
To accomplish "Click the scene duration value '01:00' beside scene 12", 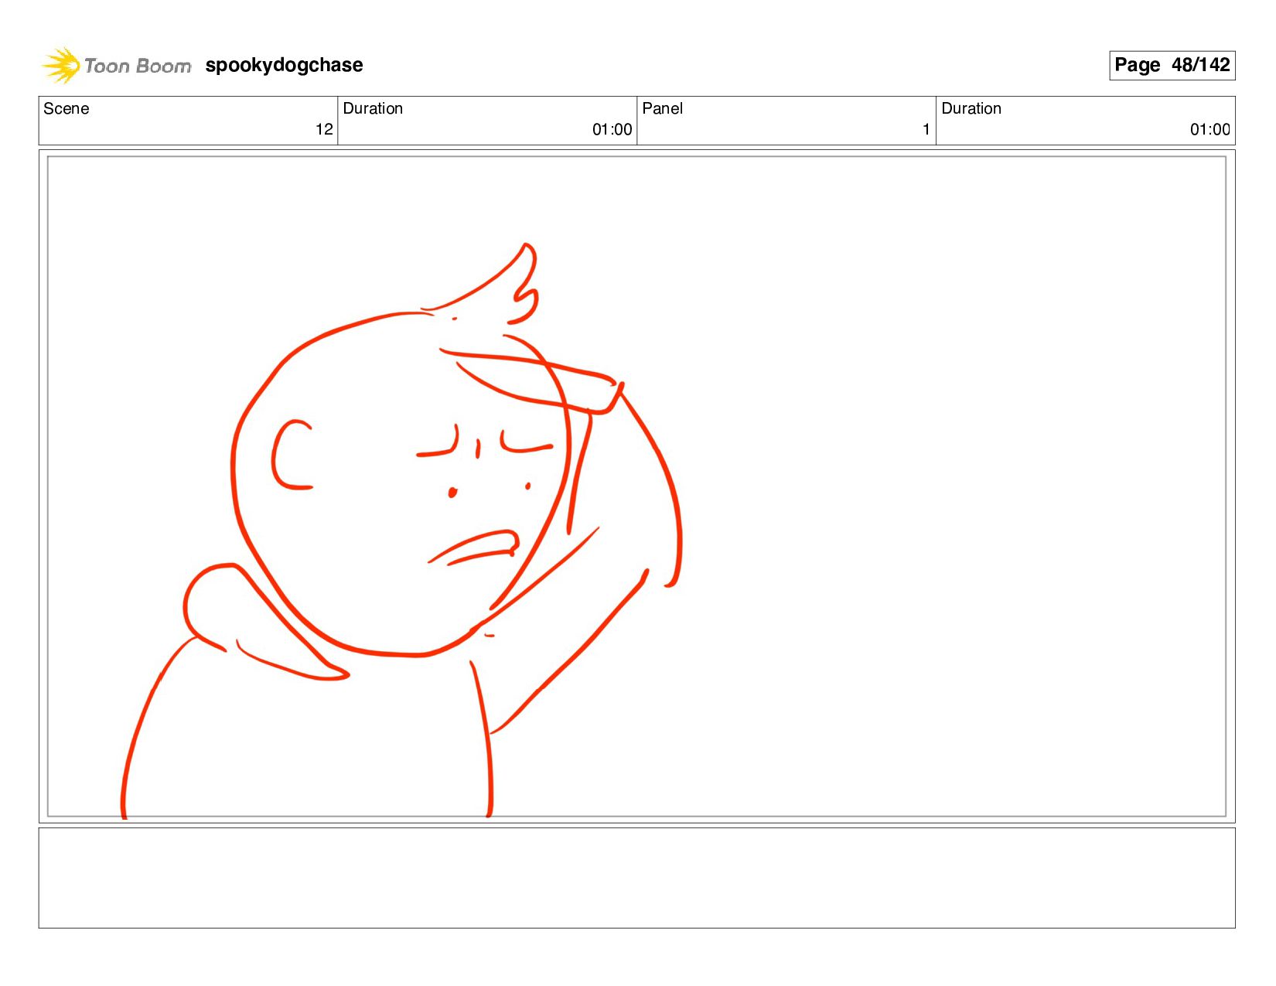I will click(612, 129).
